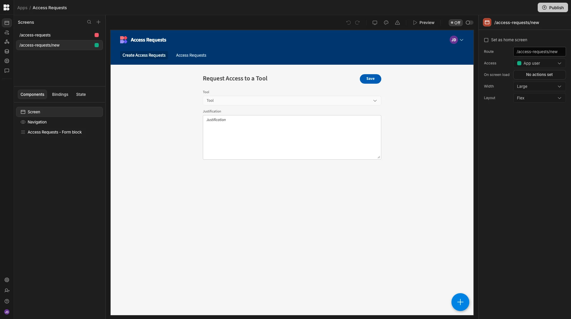The width and height of the screenshot is (571, 319).
Task: Switch device preview with monitor icon
Action: click(375, 23)
